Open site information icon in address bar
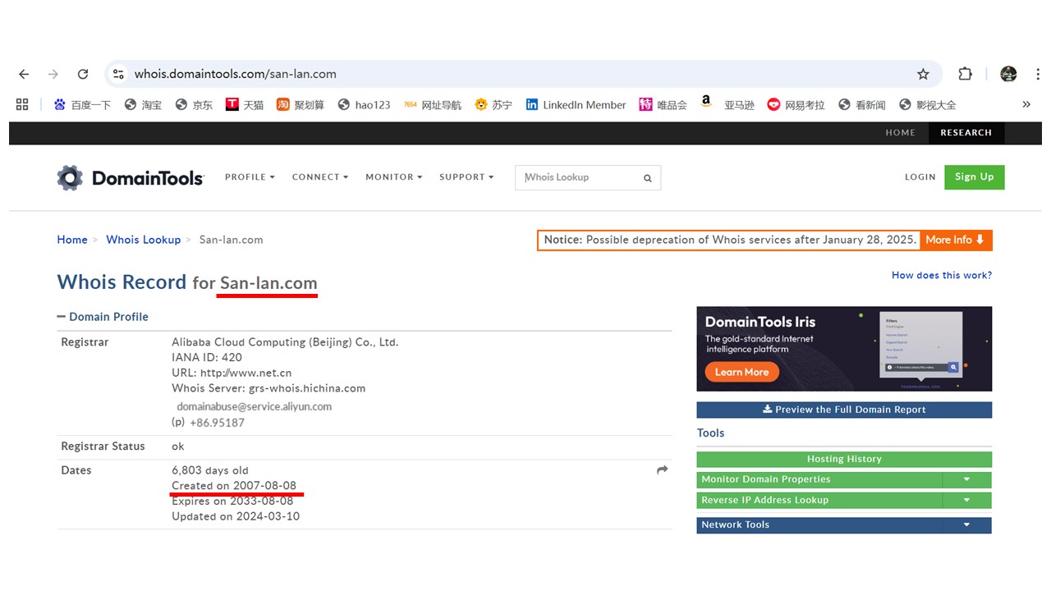This screenshot has width=1051, height=591. (x=119, y=74)
